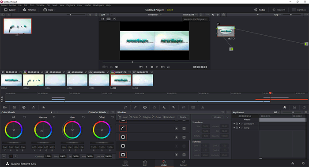Viewport: 309px width, 167px height.
Task: Toggle split screen view
Action: pos(109,19)
